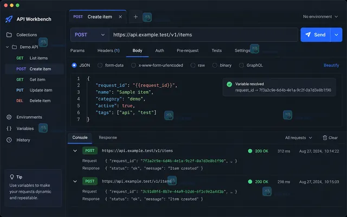
Task: Select PUT Update item request
Action: coord(34,90)
